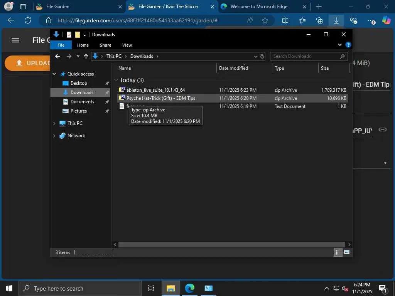This screenshot has width=395, height=296.
Task: Open Edge settings and more menu
Action: point(371,21)
